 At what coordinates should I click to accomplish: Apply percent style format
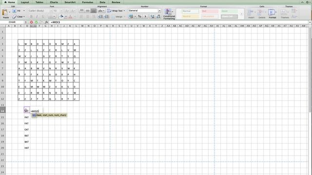[139, 17]
